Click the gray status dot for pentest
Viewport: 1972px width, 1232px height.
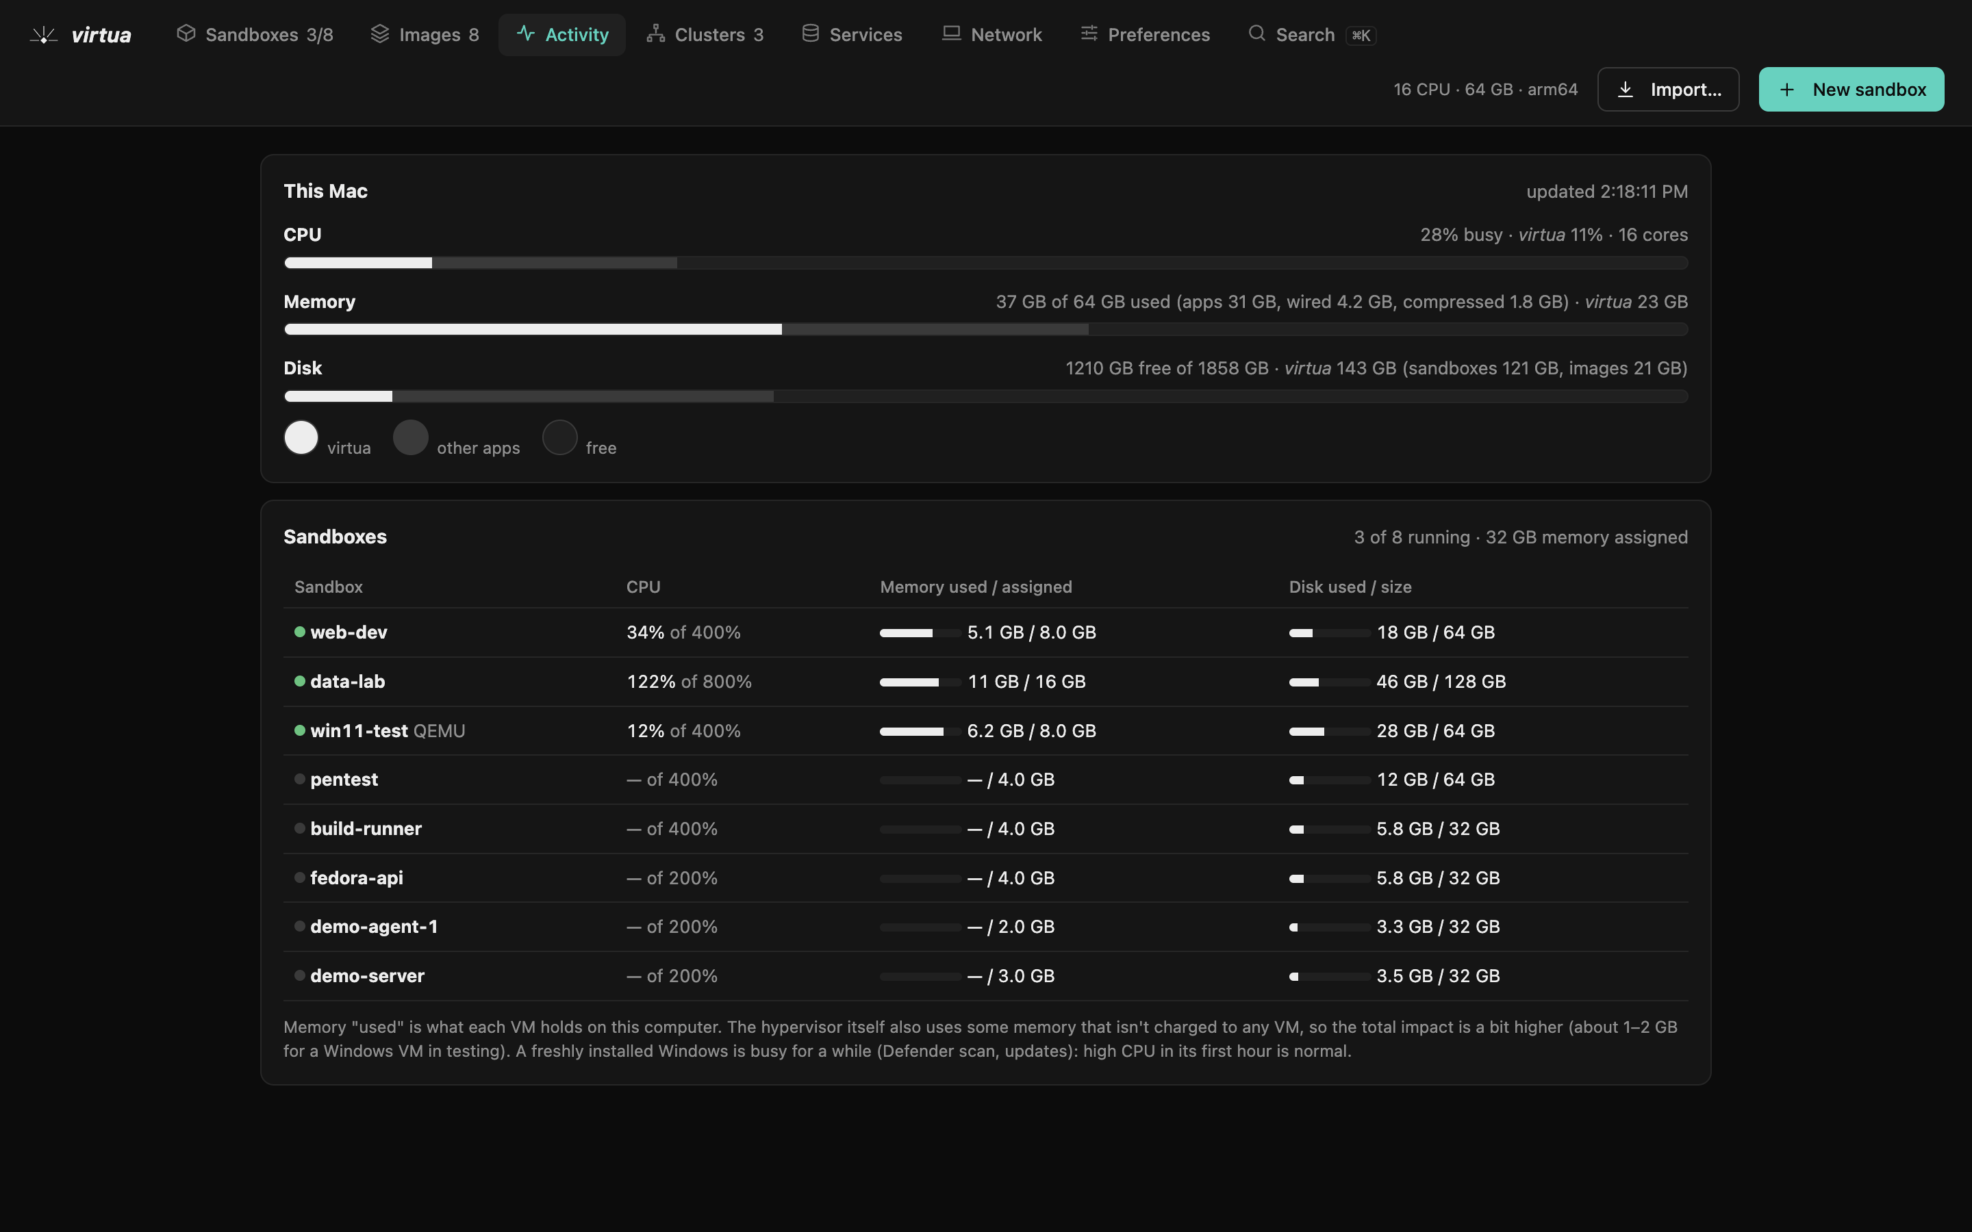pyautogui.click(x=300, y=779)
